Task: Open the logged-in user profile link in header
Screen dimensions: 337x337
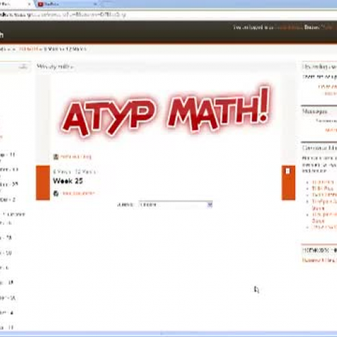Action: pos(288,28)
